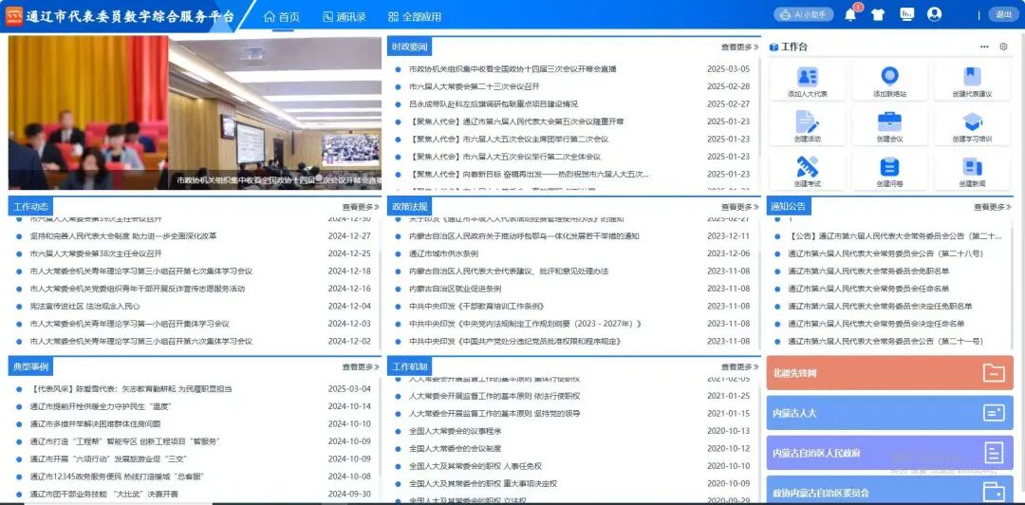Expand 查看更多 in 典型事例
The image size is (1025, 505).
tap(361, 367)
